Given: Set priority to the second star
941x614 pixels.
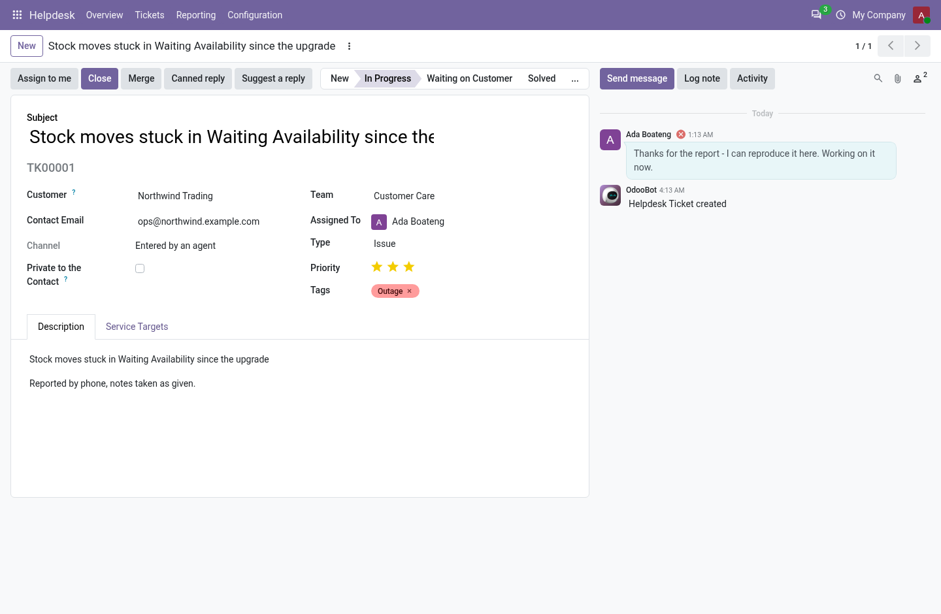Looking at the screenshot, I should pos(393,267).
